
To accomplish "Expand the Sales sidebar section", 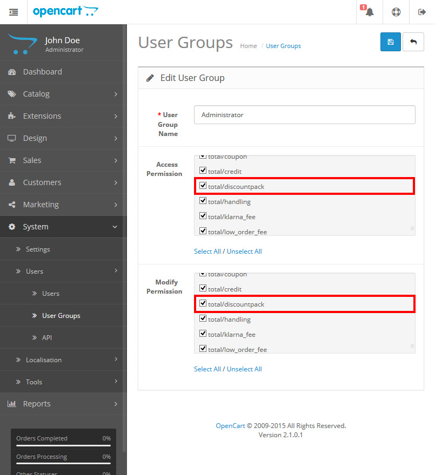I will click(x=63, y=160).
